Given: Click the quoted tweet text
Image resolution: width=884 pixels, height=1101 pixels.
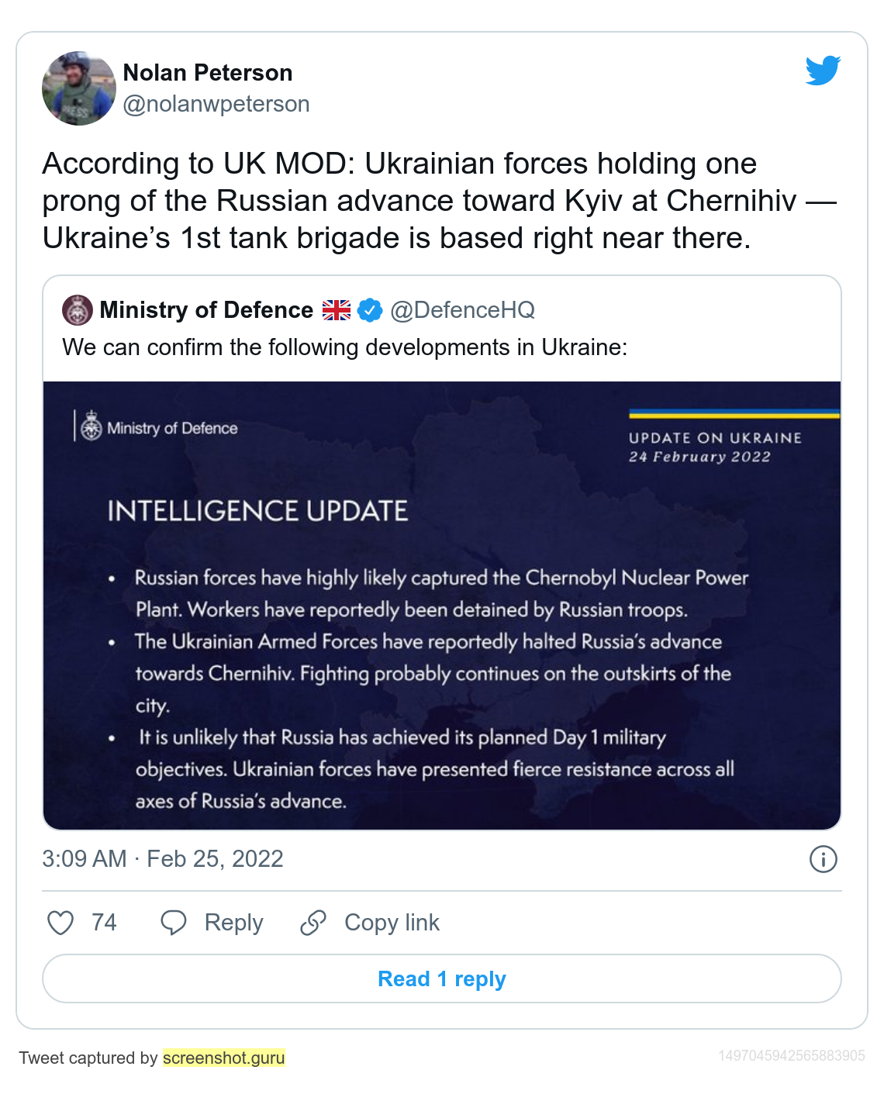Looking at the screenshot, I should point(344,347).
